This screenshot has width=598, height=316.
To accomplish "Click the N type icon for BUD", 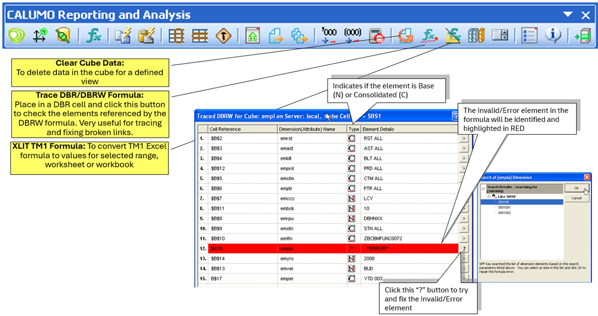I will tap(351, 268).
